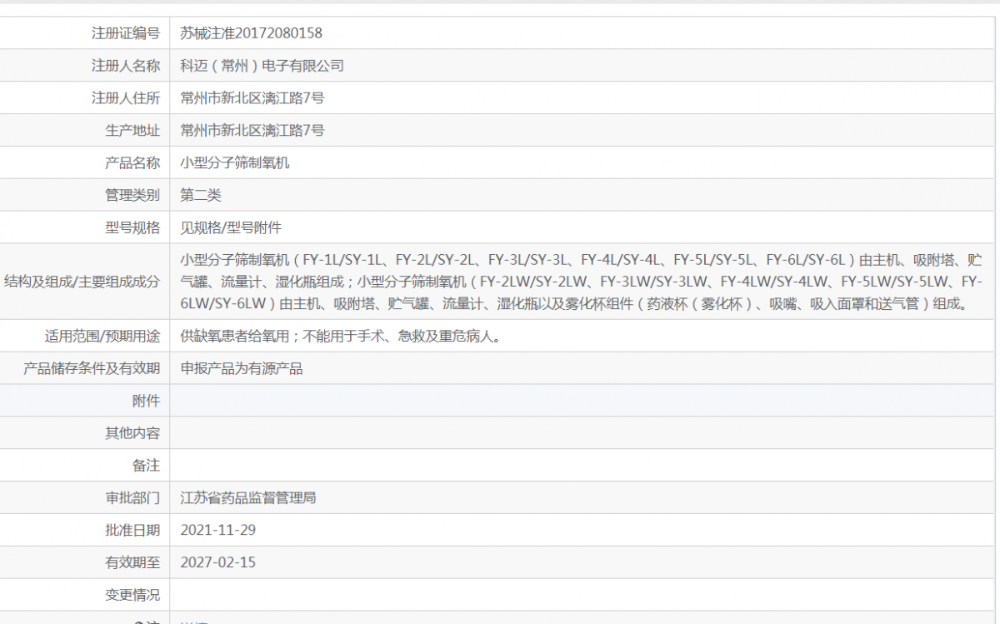Viewport: 1000px width, 624px height.
Task: Click the 结构及组成/主要组成成分 label
Action: [x=82, y=282]
